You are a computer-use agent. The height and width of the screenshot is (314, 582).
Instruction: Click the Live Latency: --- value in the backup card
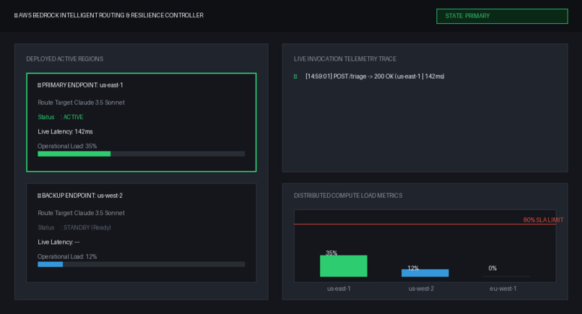[58, 242]
